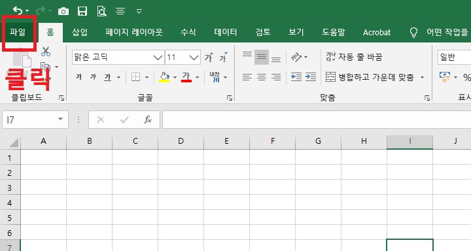471x251 pixels.
Task: Click the decrease indent icon
Action: tap(296, 77)
